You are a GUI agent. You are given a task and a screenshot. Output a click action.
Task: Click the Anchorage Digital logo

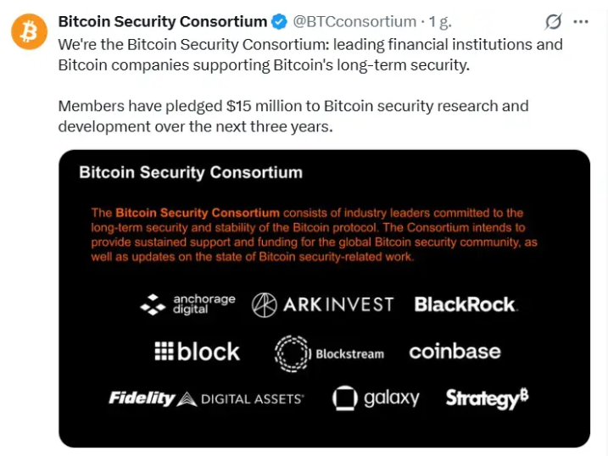coord(187,304)
